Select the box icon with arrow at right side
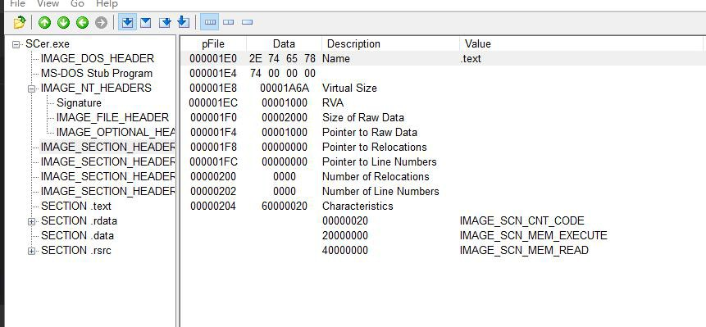The height and width of the screenshot is (327, 706). [165, 22]
